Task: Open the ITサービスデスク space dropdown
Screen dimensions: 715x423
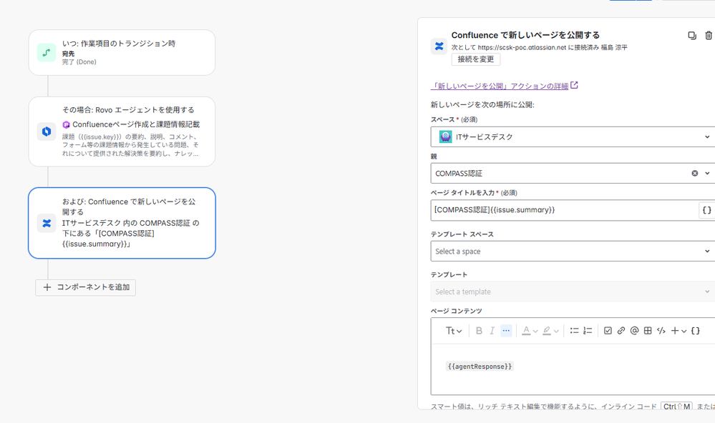Action: pyautogui.click(x=573, y=136)
